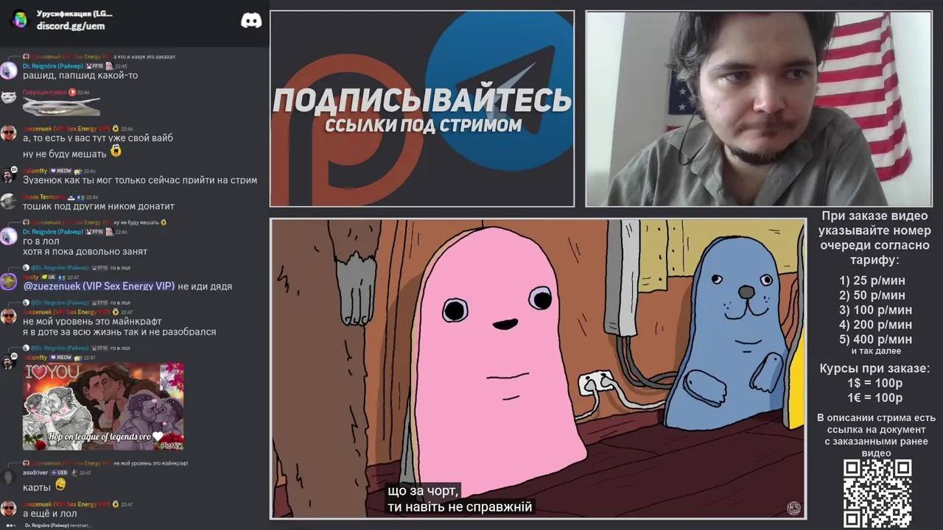Click the MEOW tag on the "Зузенюк" message
The image size is (943, 530).
(60, 171)
